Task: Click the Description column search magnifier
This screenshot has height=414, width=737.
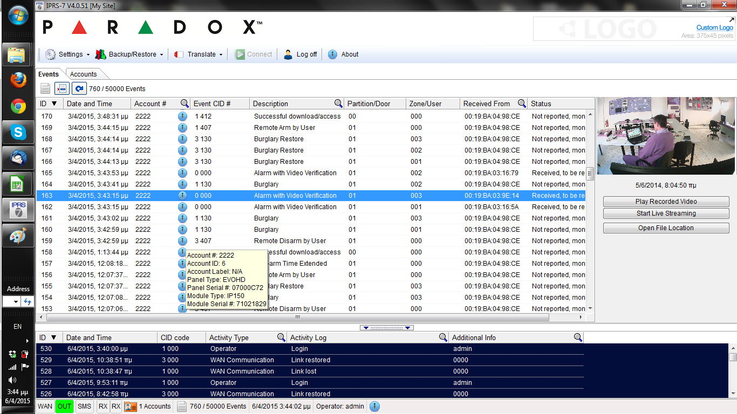Action: (338, 103)
